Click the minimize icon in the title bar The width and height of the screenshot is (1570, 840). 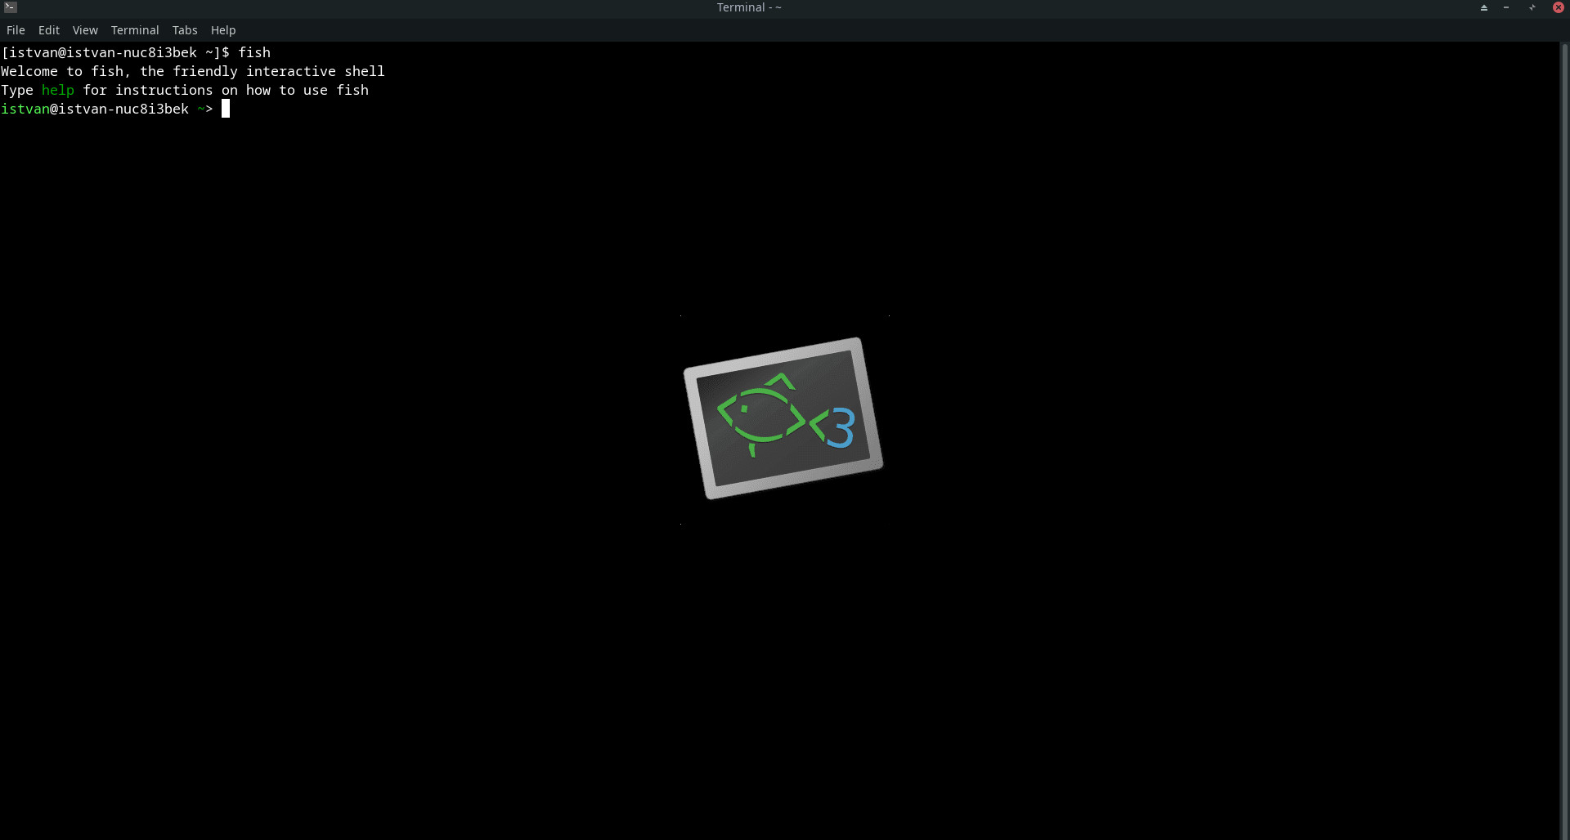pos(1507,7)
